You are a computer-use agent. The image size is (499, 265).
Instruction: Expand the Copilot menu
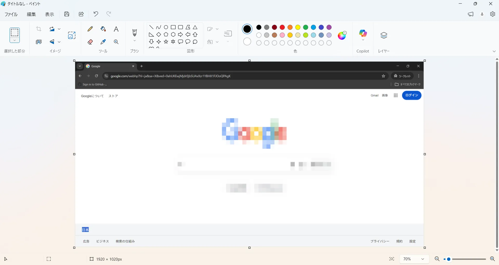pos(363,40)
